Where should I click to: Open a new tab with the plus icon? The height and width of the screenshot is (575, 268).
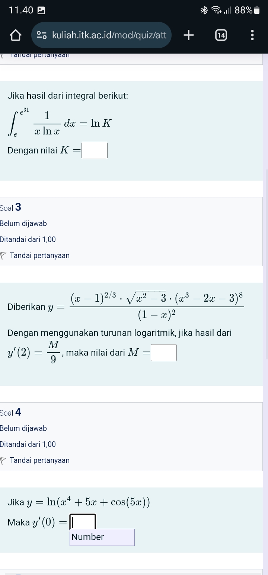coord(188,35)
